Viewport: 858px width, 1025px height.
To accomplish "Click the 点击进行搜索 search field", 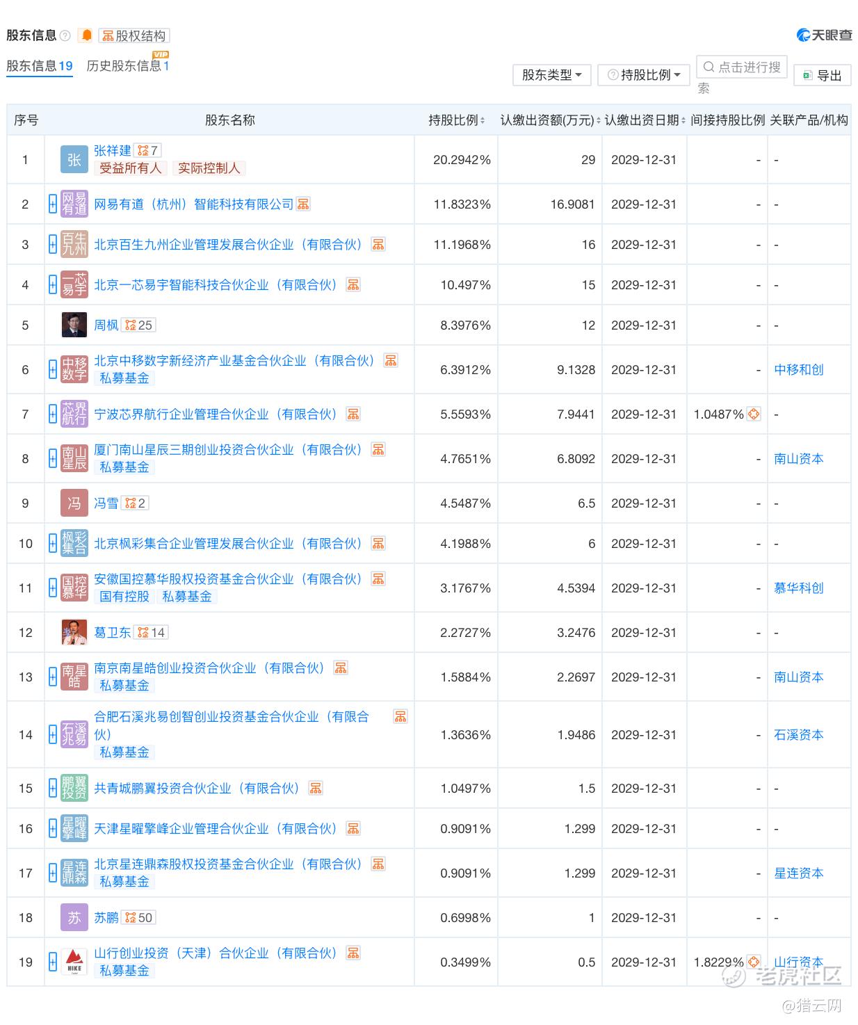I will 742,67.
